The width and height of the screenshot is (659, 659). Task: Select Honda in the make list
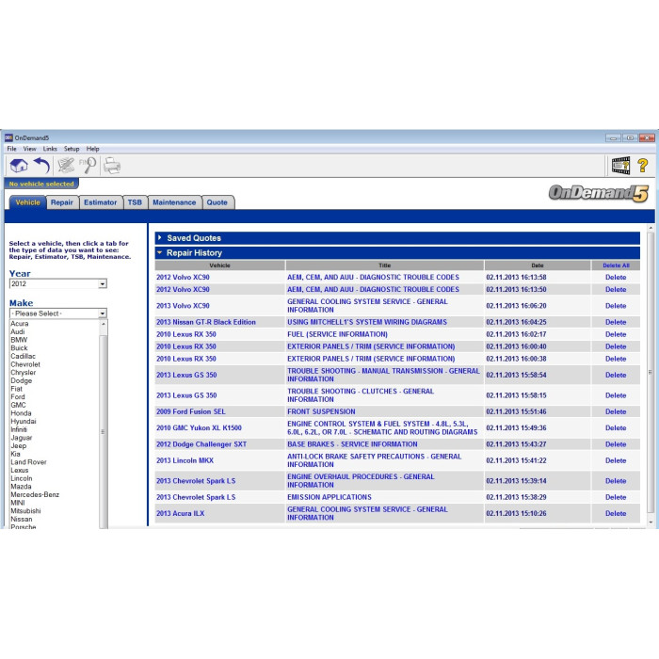point(21,413)
